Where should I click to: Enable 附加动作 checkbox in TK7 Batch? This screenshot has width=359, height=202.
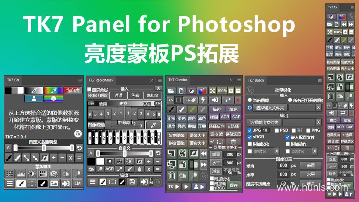point(288,144)
